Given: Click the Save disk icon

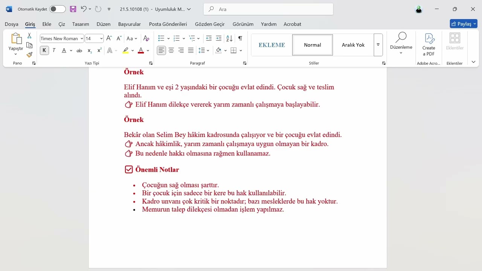Looking at the screenshot, I should point(73,9).
